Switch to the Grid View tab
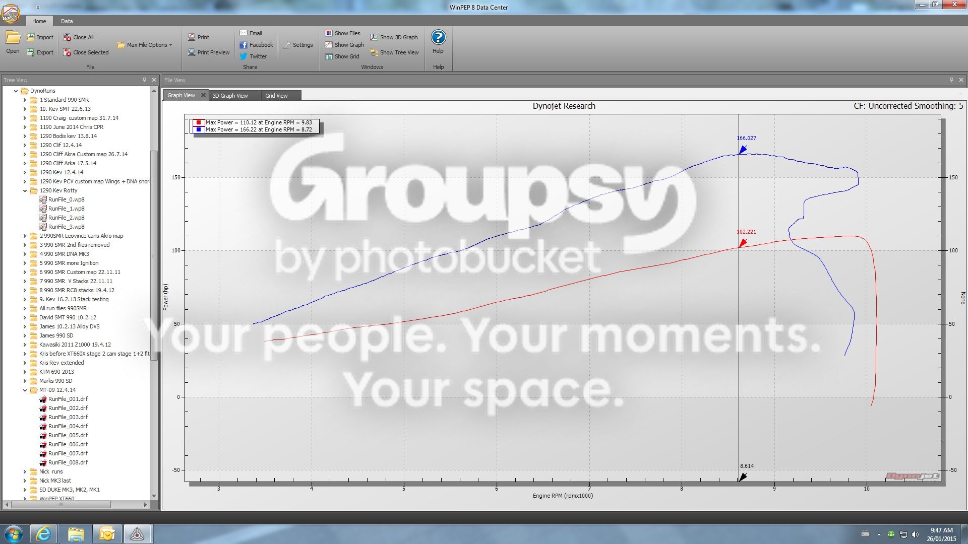The image size is (968, 544). [x=276, y=96]
